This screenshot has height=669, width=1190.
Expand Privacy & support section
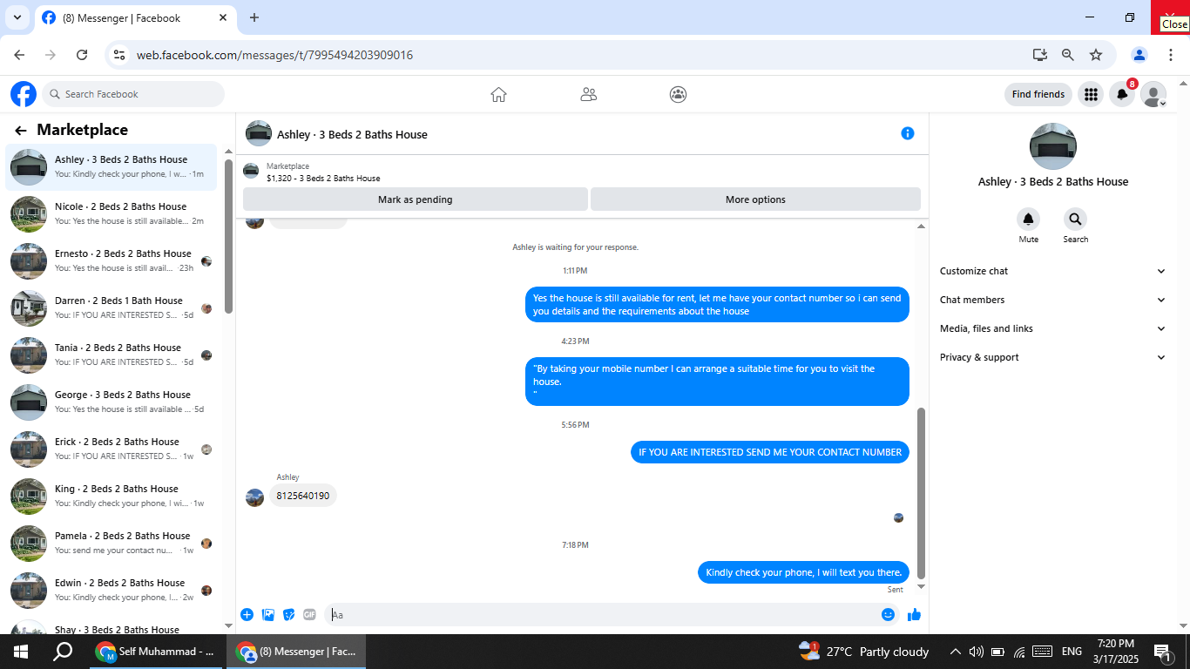click(1052, 357)
